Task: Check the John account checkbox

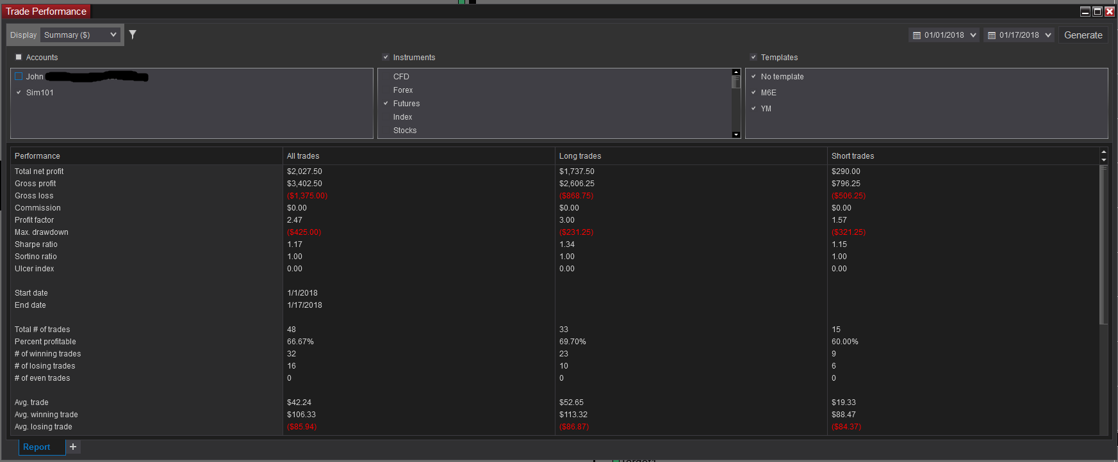Action: (x=19, y=76)
